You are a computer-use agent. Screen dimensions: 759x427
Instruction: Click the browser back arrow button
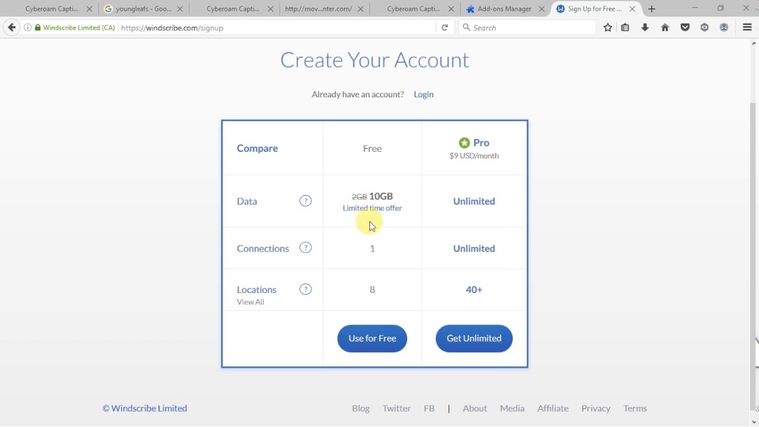pos(12,27)
